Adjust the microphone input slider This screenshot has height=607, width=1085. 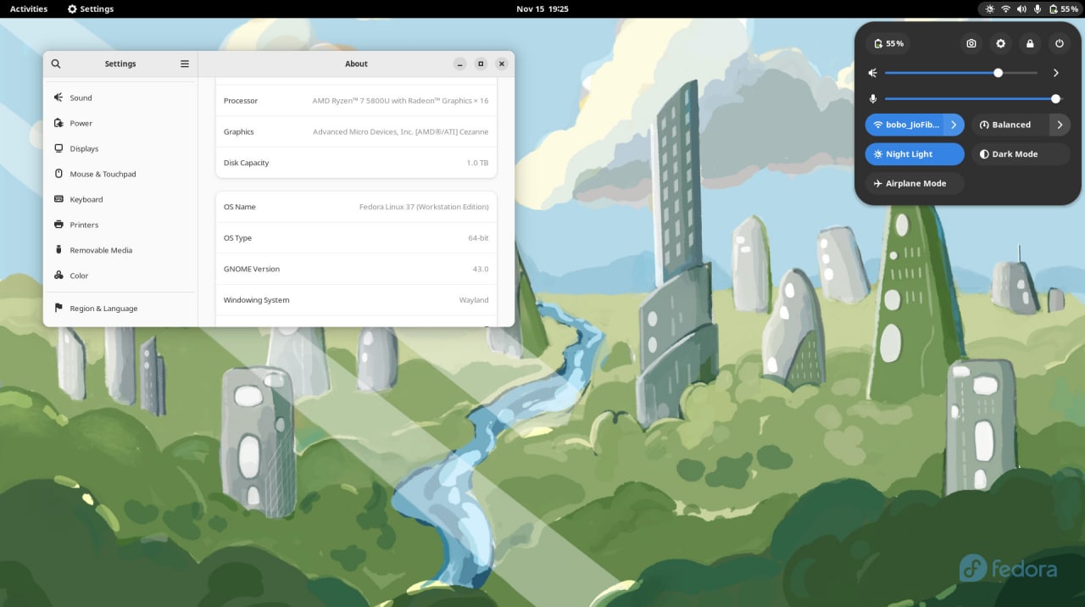click(973, 99)
